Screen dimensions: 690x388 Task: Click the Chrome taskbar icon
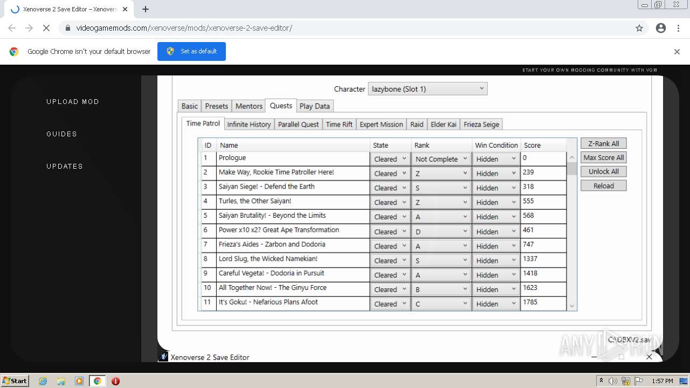[97, 381]
